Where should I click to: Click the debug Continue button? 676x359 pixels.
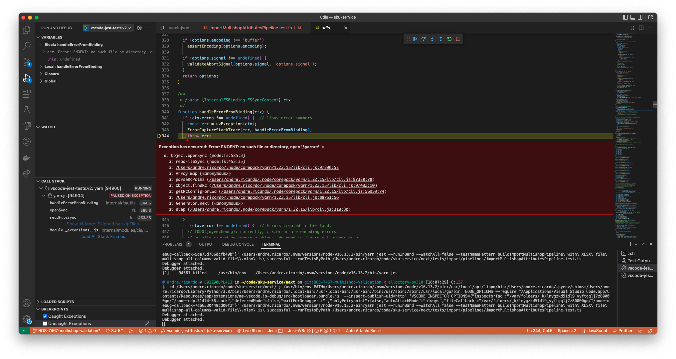click(415, 39)
